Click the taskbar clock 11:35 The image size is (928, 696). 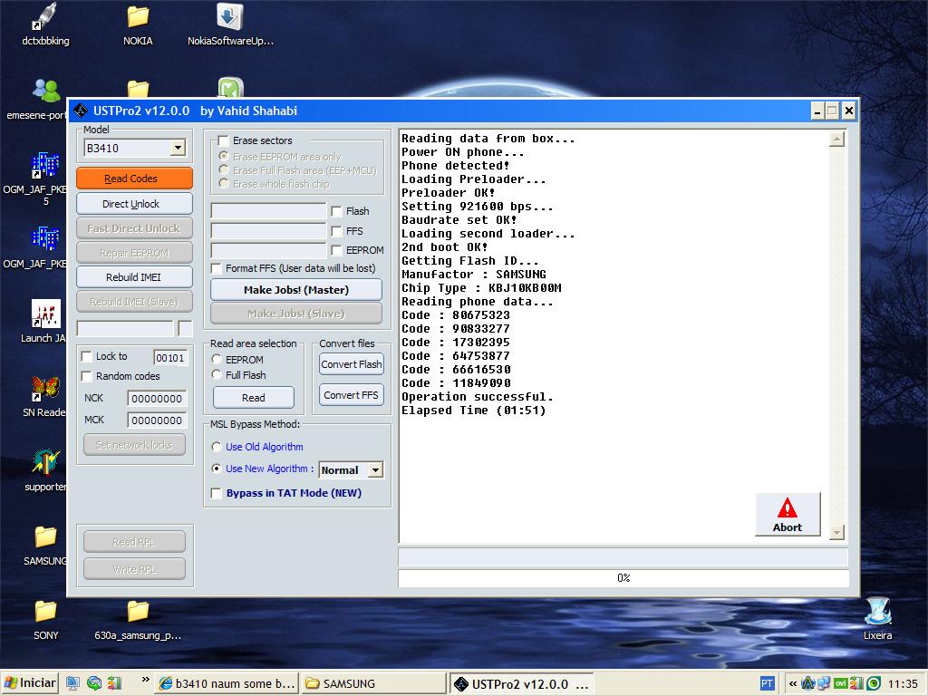point(903,683)
